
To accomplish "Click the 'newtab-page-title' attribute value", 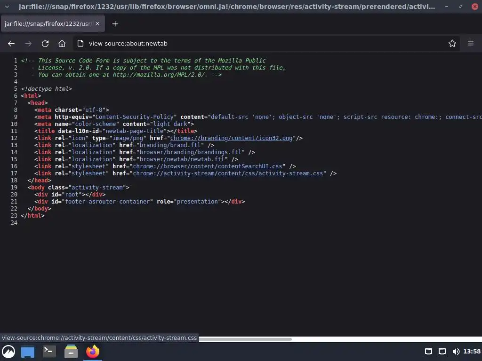I will point(135,131).
